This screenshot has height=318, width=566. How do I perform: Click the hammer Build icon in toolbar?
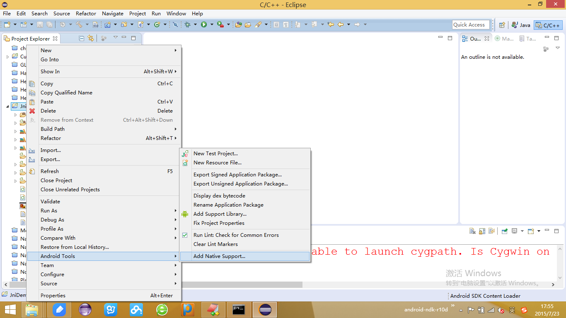pos(79,24)
